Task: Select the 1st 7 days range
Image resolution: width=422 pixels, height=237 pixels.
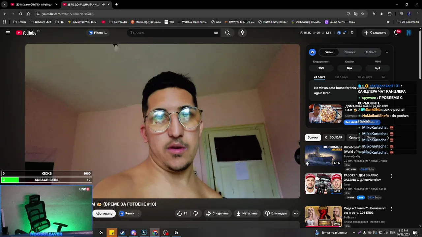Action: coord(341,77)
